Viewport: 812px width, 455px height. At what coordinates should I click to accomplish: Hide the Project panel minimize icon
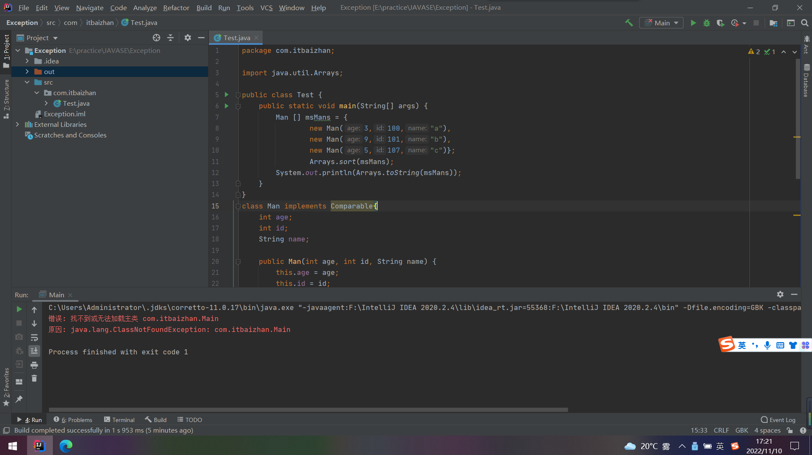tap(201, 38)
